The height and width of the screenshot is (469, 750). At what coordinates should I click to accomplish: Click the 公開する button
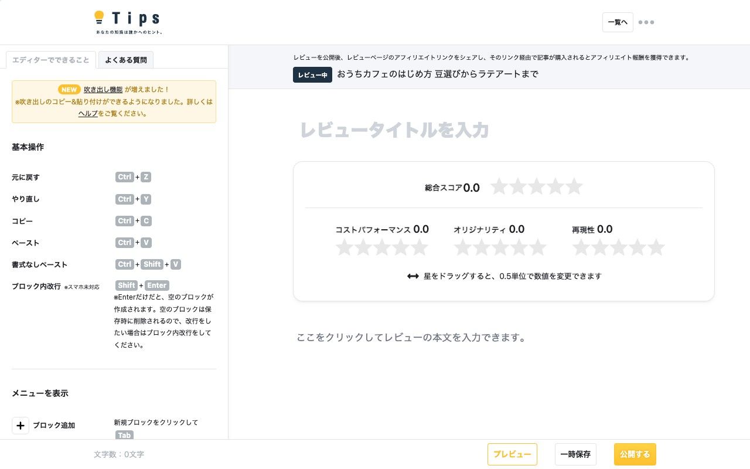tap(635, 454)
